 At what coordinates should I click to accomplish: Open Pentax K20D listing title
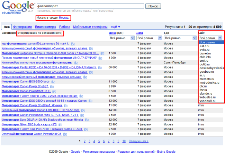coord(49,67)
